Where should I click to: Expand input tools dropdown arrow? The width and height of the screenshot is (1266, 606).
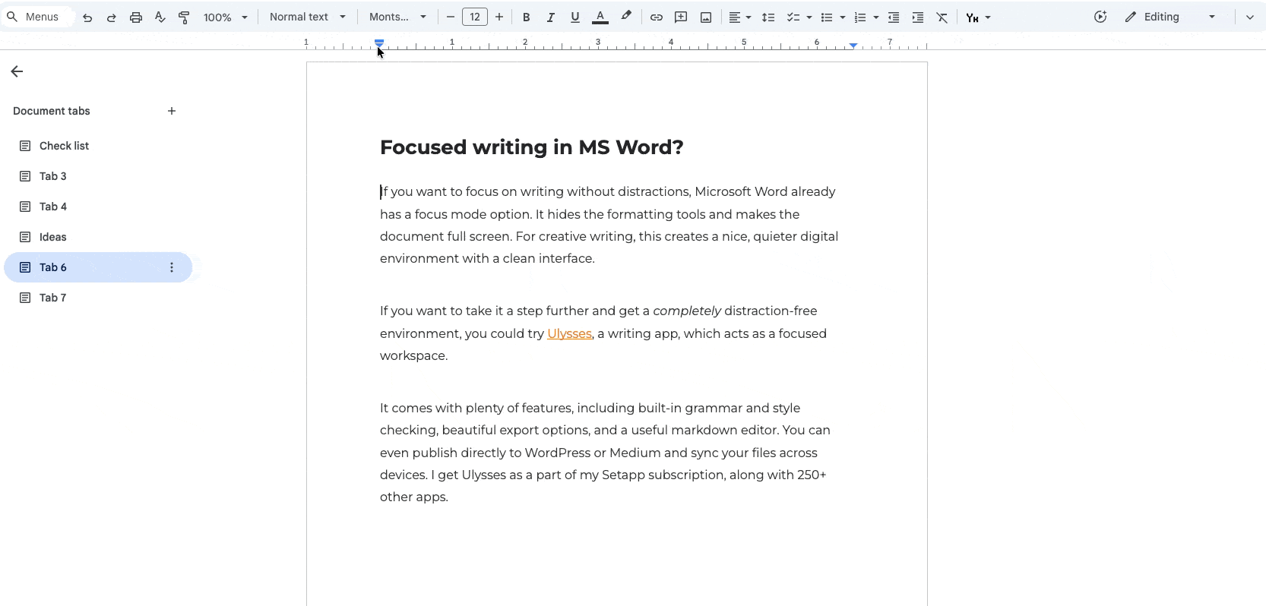tap(988, 17)
